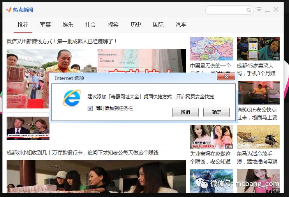Image resolution: width=289 pixels, height=197 pixels.
Task: Open link 角马为活命放手一搏
Action: coord(257,158)
